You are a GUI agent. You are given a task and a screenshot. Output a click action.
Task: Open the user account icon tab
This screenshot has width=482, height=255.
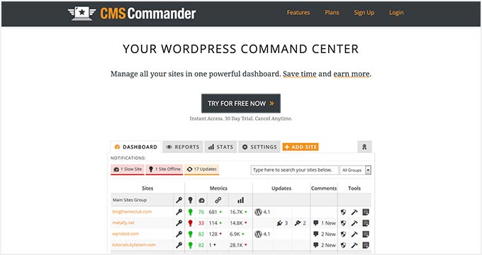pos(364,147)
